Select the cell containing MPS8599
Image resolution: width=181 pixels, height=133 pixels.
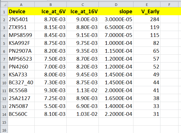(x=21, y=35)
